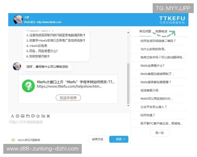Click the 发送本信息 button
Image resolution: width=197 pixels, height=157 pixels.
tap(68, 98)
